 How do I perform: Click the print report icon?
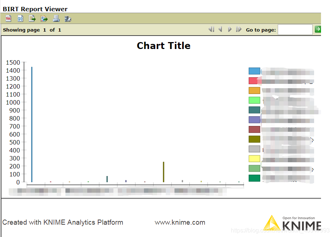tap(56, 19)
